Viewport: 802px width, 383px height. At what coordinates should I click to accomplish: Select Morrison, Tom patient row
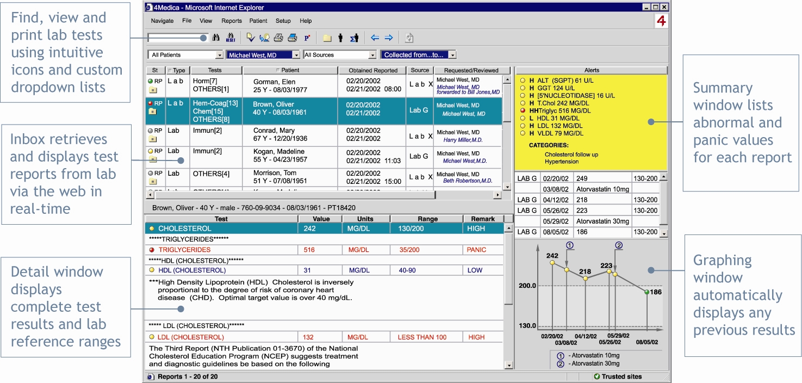324,178
